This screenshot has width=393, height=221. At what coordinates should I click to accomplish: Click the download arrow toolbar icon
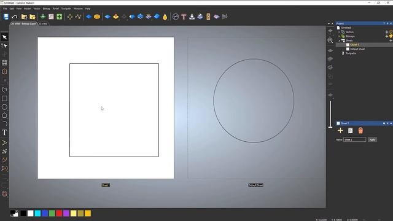coord(192,17)
